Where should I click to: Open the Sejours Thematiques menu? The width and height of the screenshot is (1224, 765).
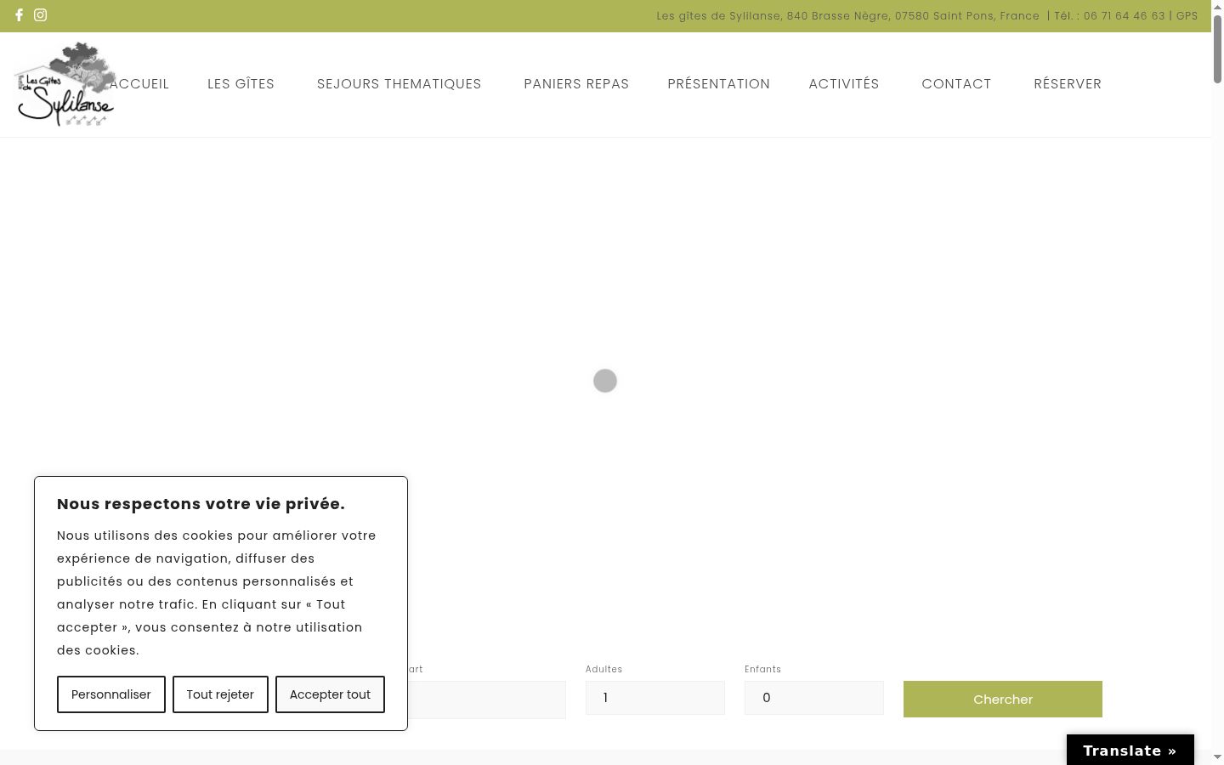tap(399, 84)
